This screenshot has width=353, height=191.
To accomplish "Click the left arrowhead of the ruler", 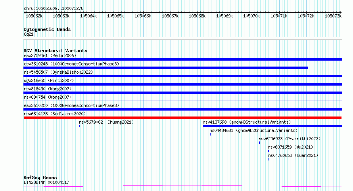I will pos(25,12).
